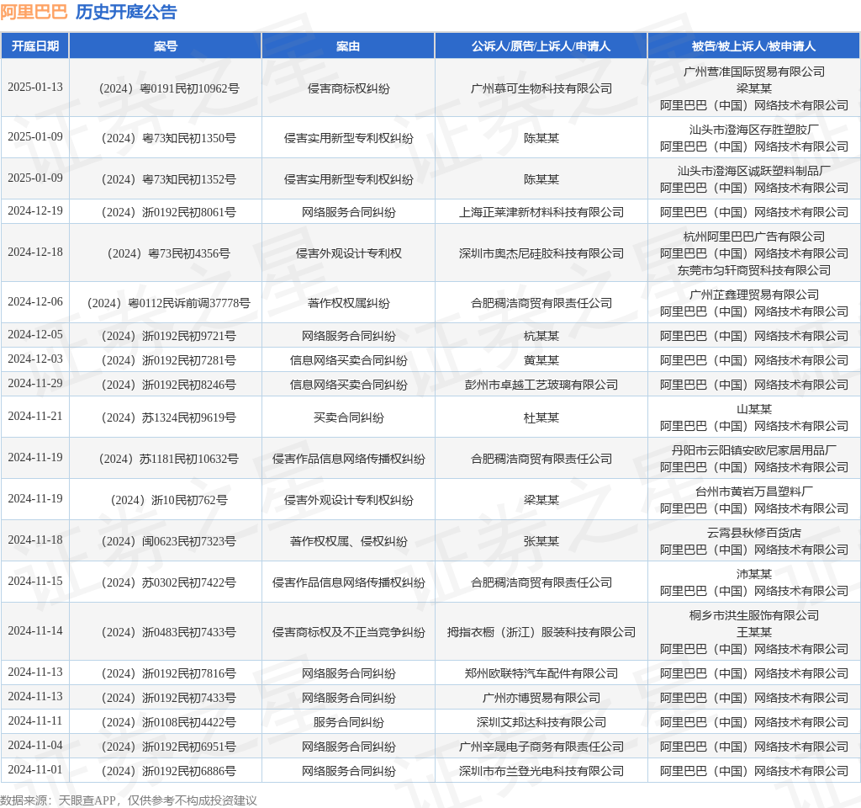Select date cell 2025-01-13
This screenshot has width=861, height=808.
[35, 87]
